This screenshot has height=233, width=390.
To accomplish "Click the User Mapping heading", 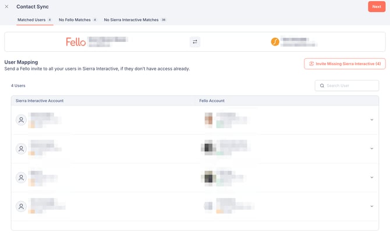I will point(21,62).
